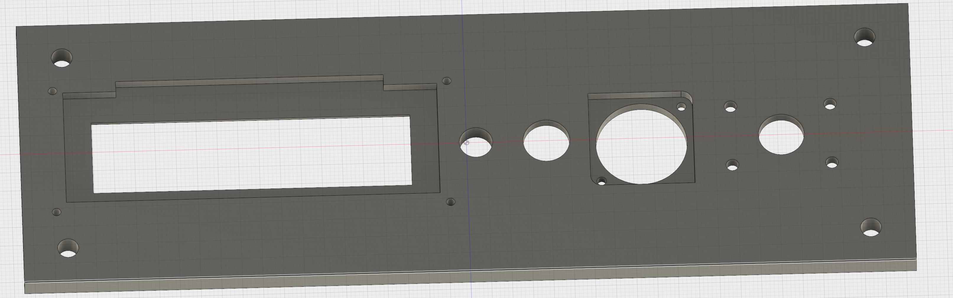The width and height of the screenshot is (953, 298).
Task: Select the lower-right small hole of the four-hole pattern
Action: [832, 163]
